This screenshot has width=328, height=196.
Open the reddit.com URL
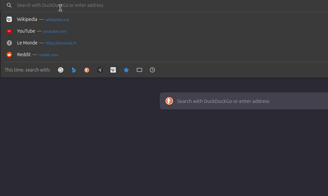point(48,55)
